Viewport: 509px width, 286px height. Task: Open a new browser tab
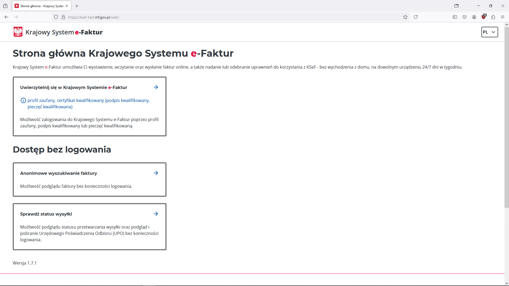point(77,6)
